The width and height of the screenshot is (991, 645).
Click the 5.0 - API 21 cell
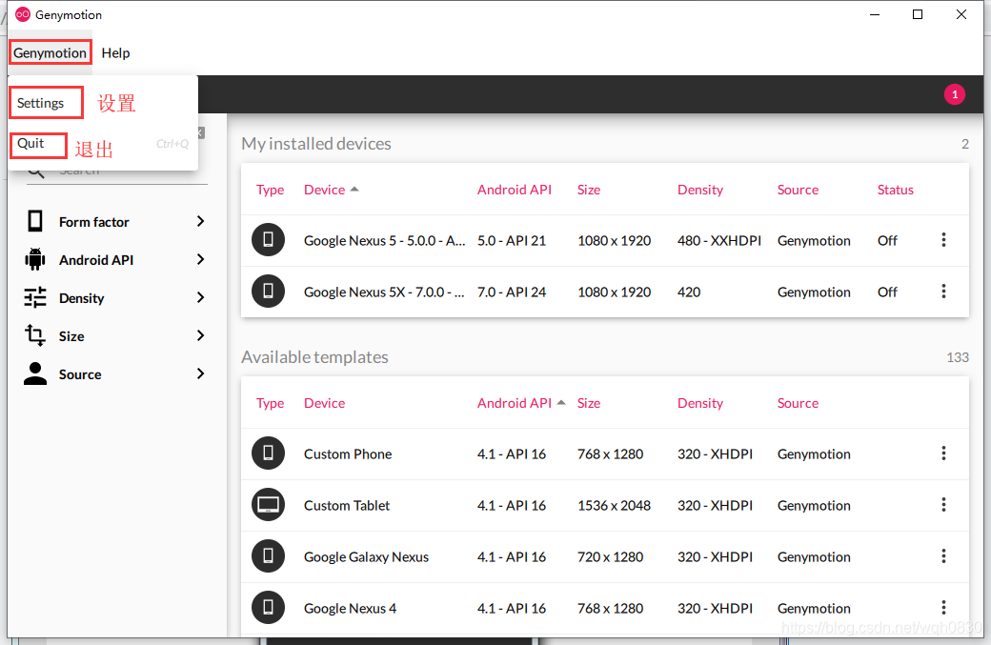point(512,241)
